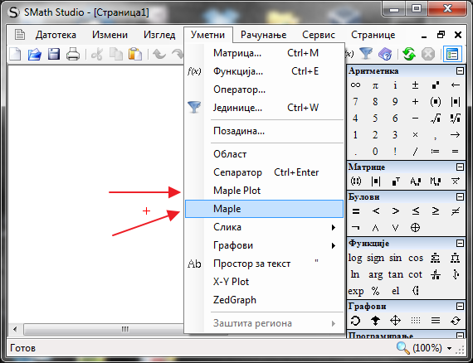
Task: Undo the last action with toolbar arrow
Action: pyautogui.click(x=159, y=54)
